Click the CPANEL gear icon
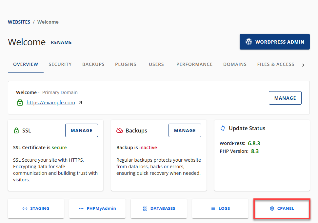This screenshot has height=223, width=318. (x=272, y=209)
